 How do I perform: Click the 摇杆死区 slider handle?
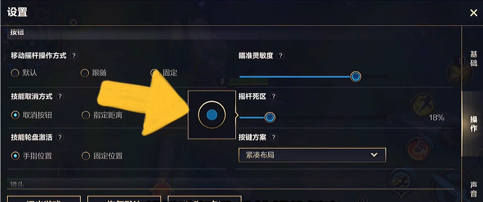pos(270,117)
